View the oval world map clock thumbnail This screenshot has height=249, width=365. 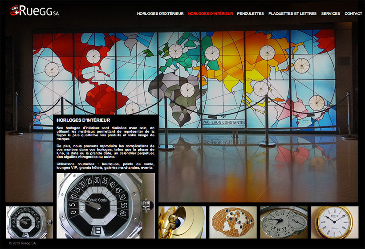pyautogui.click(x=233, y=222)
